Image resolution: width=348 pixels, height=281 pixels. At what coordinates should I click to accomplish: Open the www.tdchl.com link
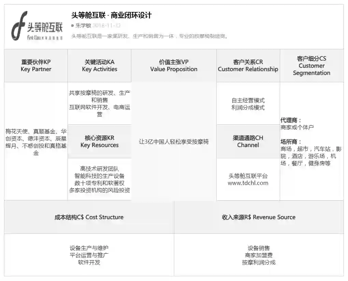[248, 183]
